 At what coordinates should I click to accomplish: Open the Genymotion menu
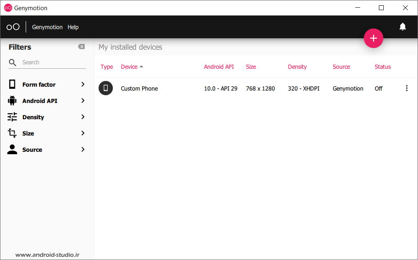point(47,27)
